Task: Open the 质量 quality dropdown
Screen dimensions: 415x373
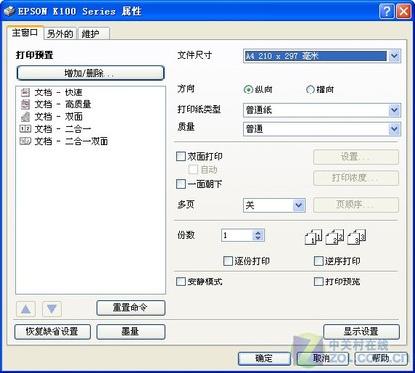Action: (x=394, y=129)
